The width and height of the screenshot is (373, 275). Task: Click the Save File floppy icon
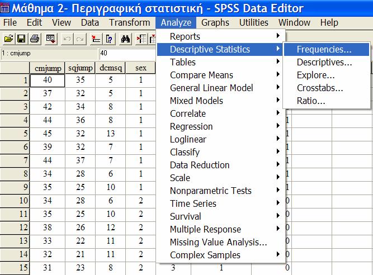(x=21, y=39)
